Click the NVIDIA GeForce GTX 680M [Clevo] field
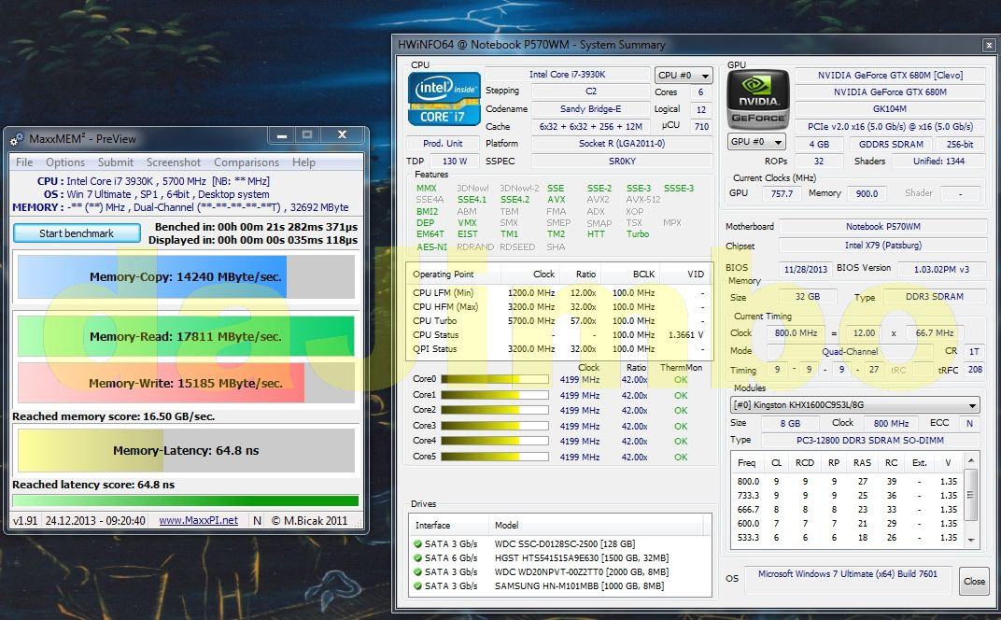Image resolution: width=1001 pixels, height=620 pixels. pyautogui.click(x=890, y=76)
